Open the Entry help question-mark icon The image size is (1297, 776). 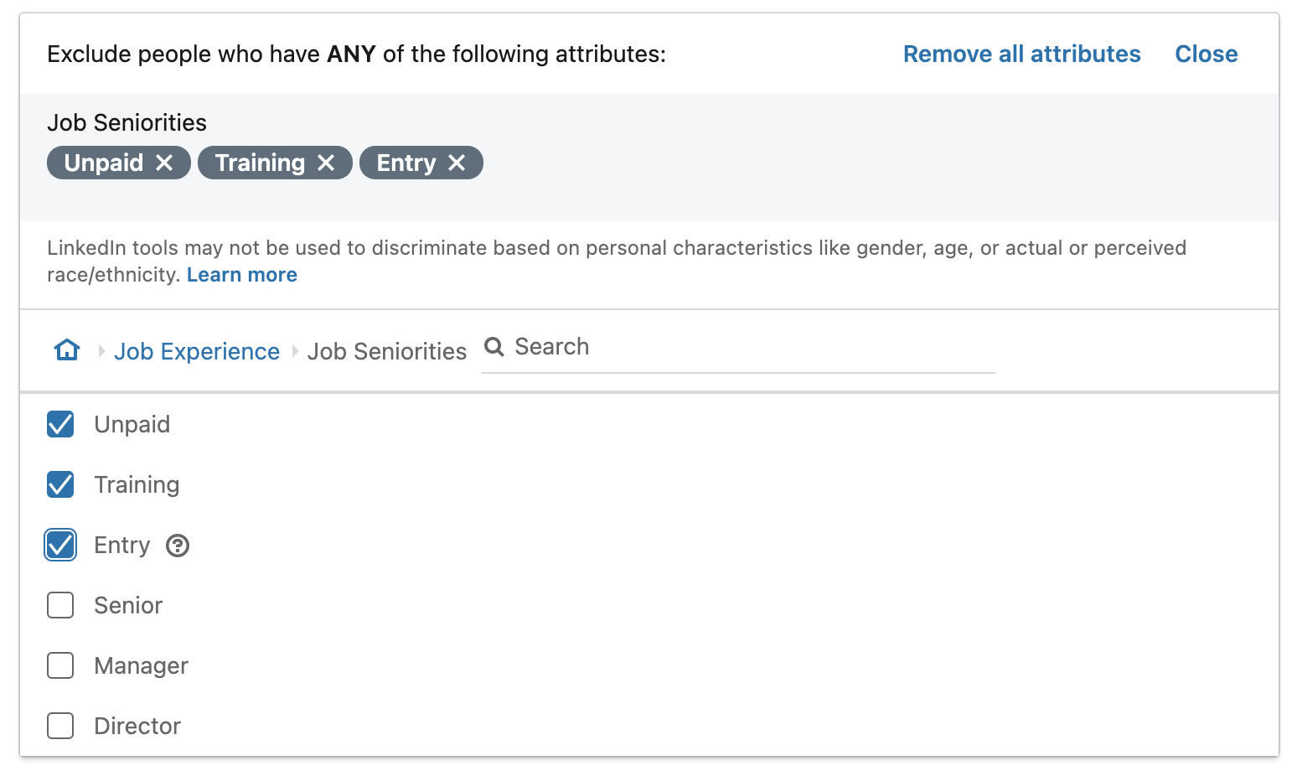click(178, 546)
